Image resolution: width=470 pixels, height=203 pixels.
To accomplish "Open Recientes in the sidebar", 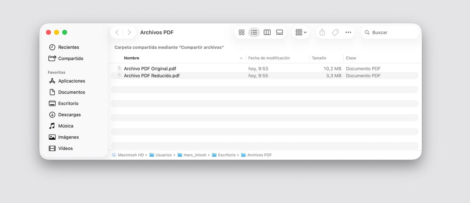I will 69,47.
